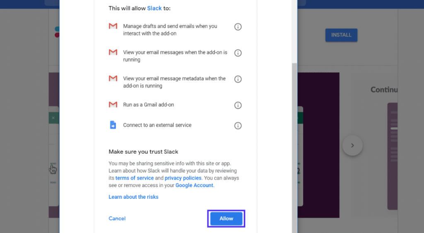This screenshot has height=233, width=424.
Task: Click info icon for Manage drafts permission
Action: 238,27
